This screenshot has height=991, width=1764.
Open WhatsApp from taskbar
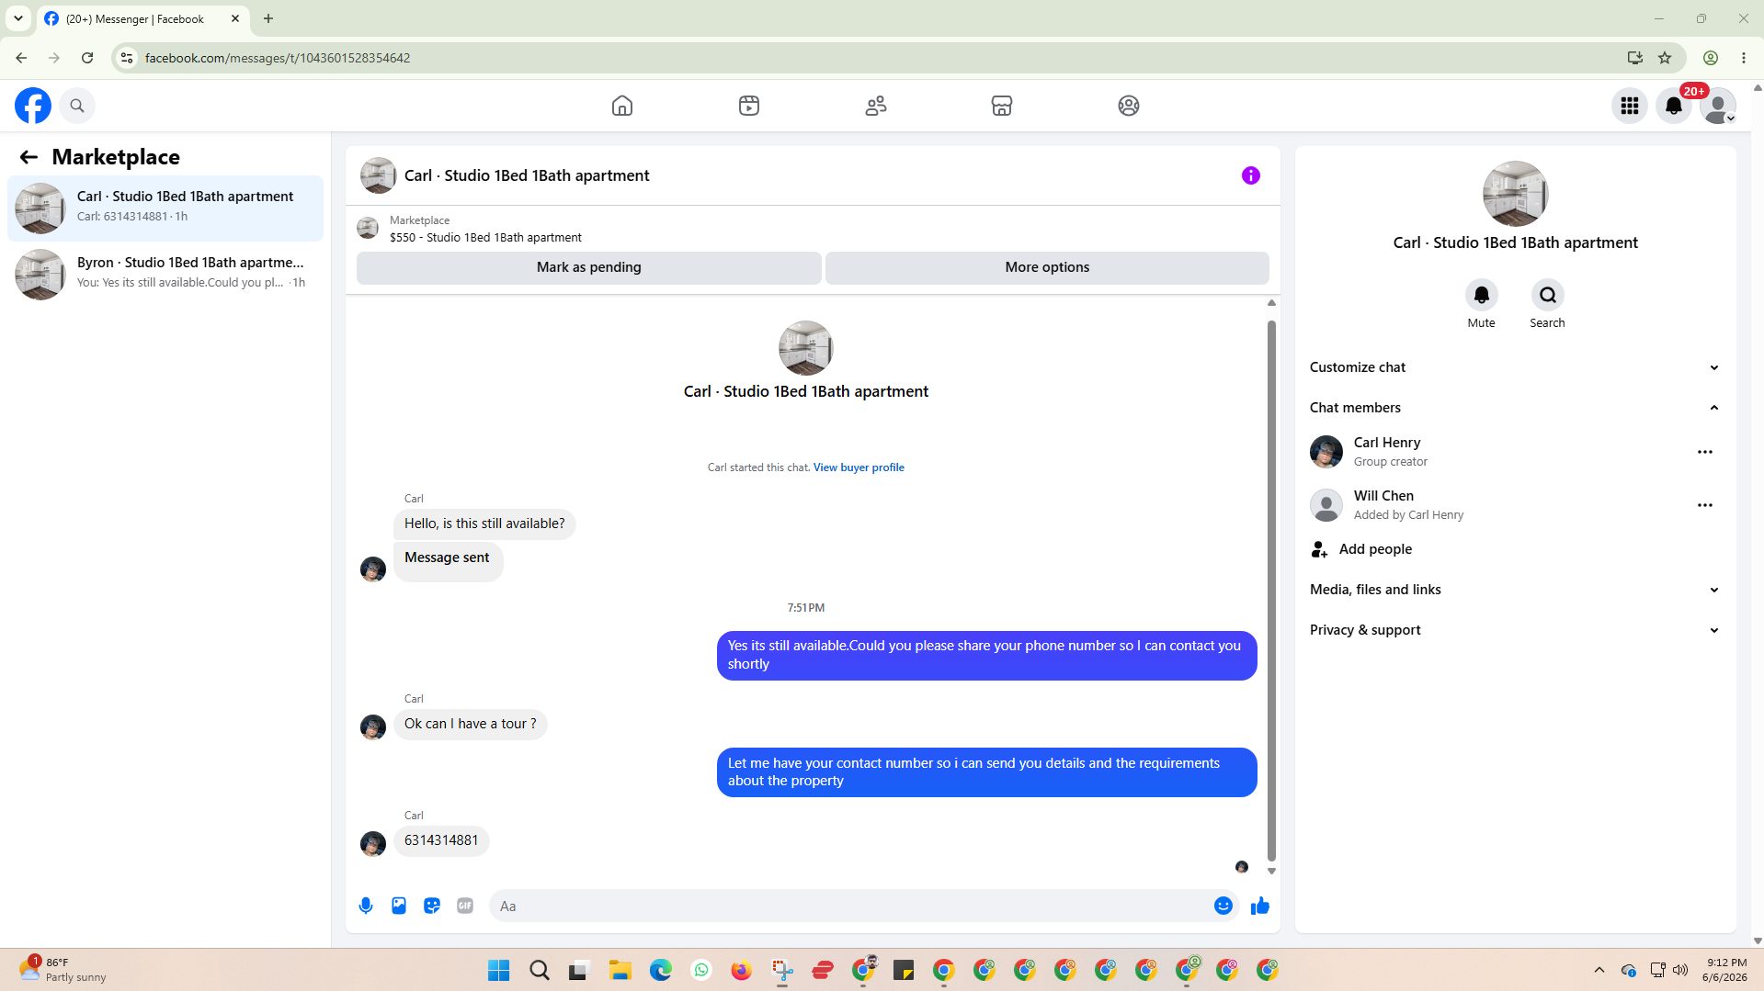(701, 970)
